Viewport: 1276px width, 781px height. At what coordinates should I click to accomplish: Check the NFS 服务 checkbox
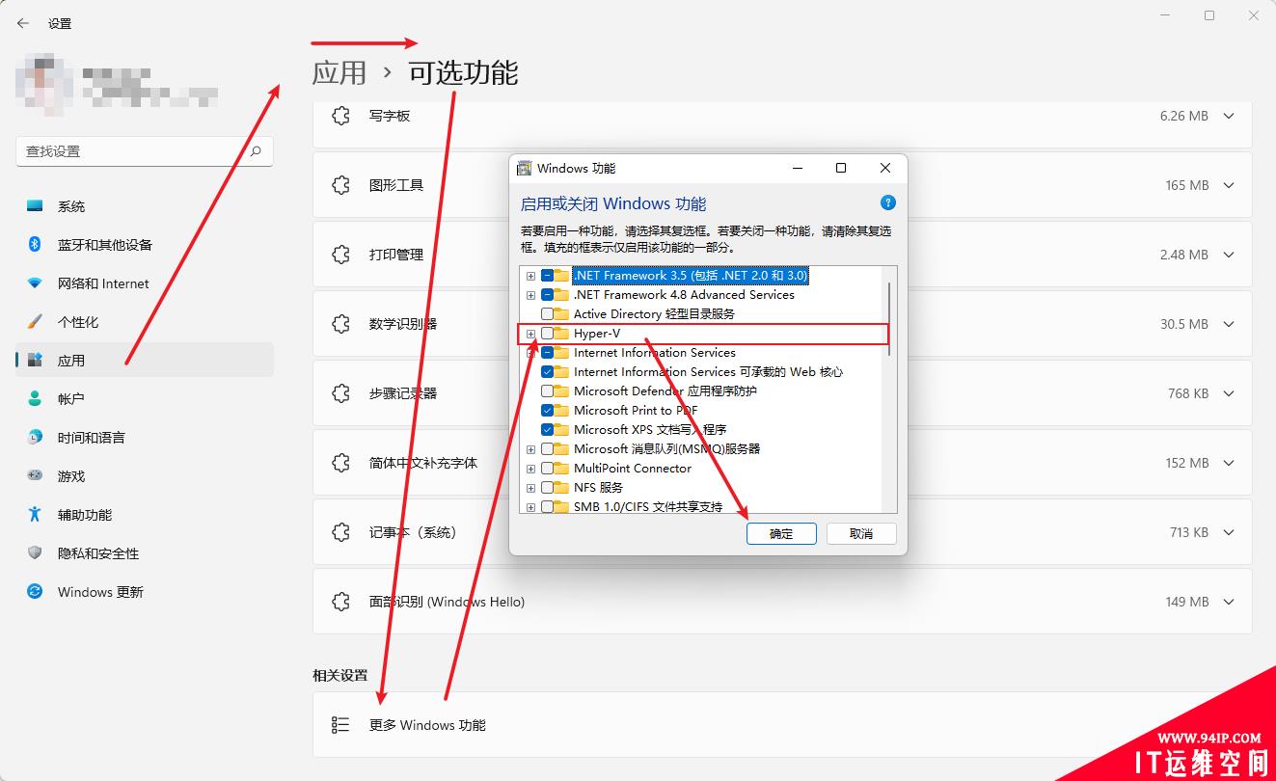548,488
